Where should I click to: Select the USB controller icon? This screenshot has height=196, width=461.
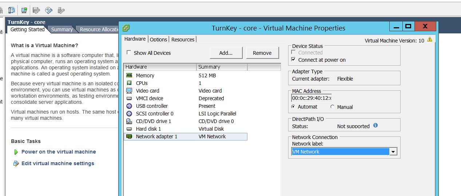[129, 106]
